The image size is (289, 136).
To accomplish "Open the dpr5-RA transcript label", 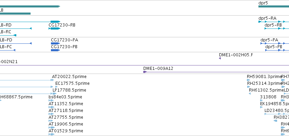I will click(268, 18).
